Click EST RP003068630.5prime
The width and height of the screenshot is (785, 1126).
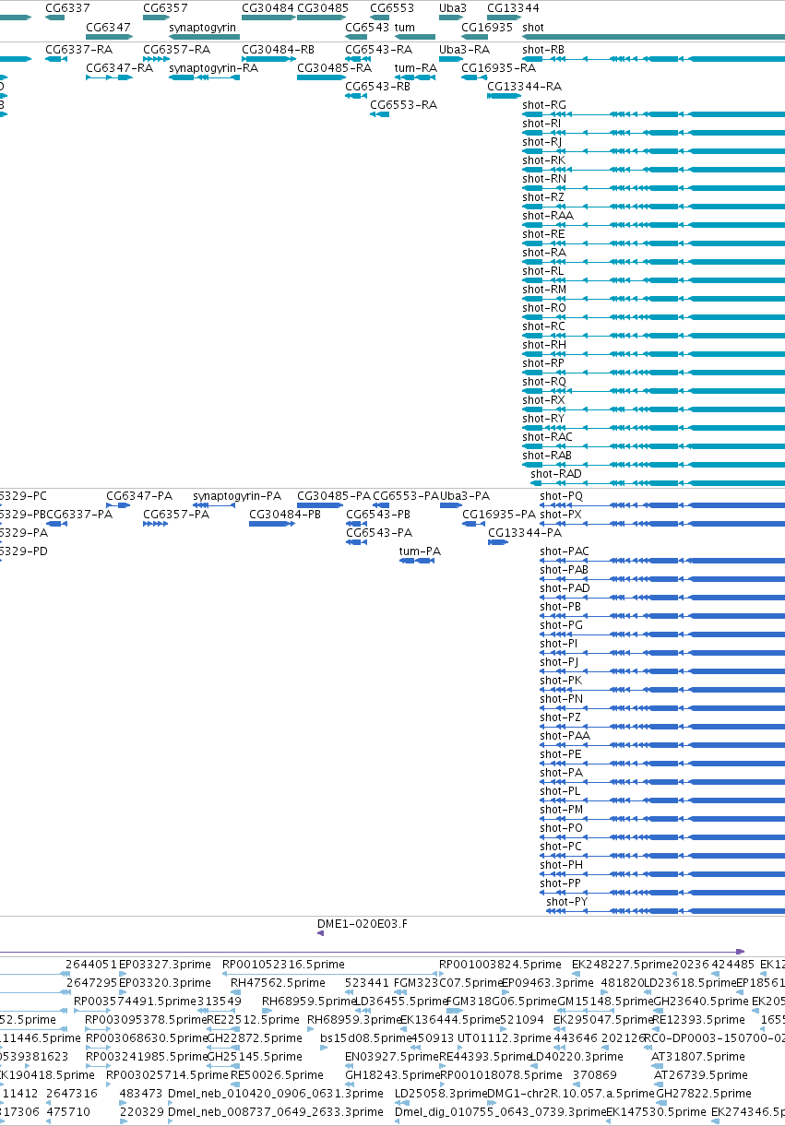[146, 1038]
